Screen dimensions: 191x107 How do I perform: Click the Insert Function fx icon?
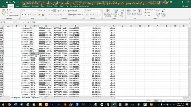[28, 22]
